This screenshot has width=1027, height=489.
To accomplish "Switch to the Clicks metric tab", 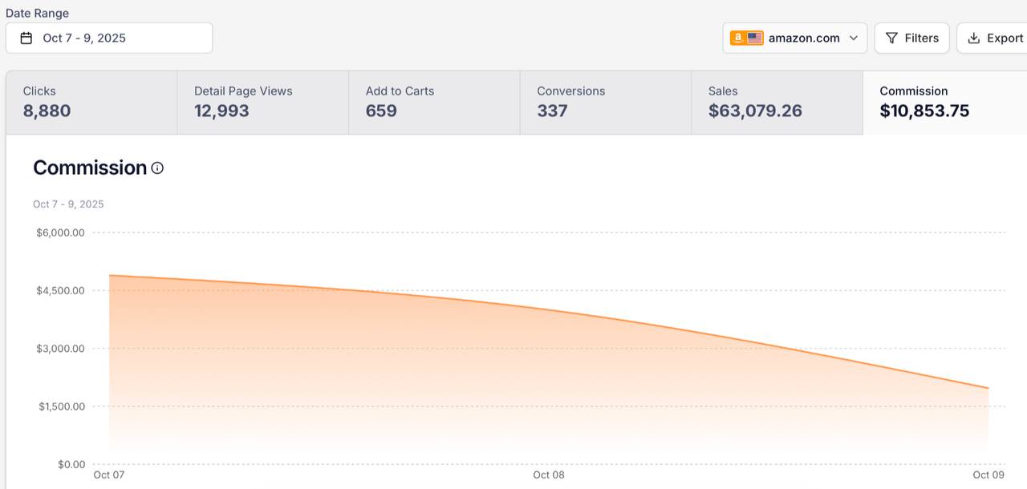I will click(91, 102).
